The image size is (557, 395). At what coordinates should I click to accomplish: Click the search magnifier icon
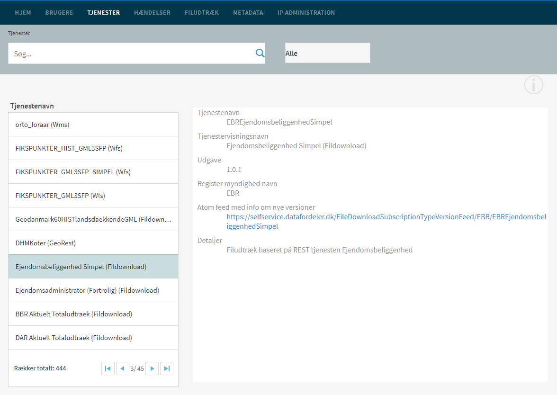(260, 53)
